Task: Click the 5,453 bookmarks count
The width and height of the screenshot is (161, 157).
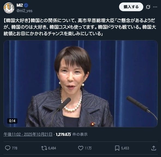Action: [x=125, y=148]
